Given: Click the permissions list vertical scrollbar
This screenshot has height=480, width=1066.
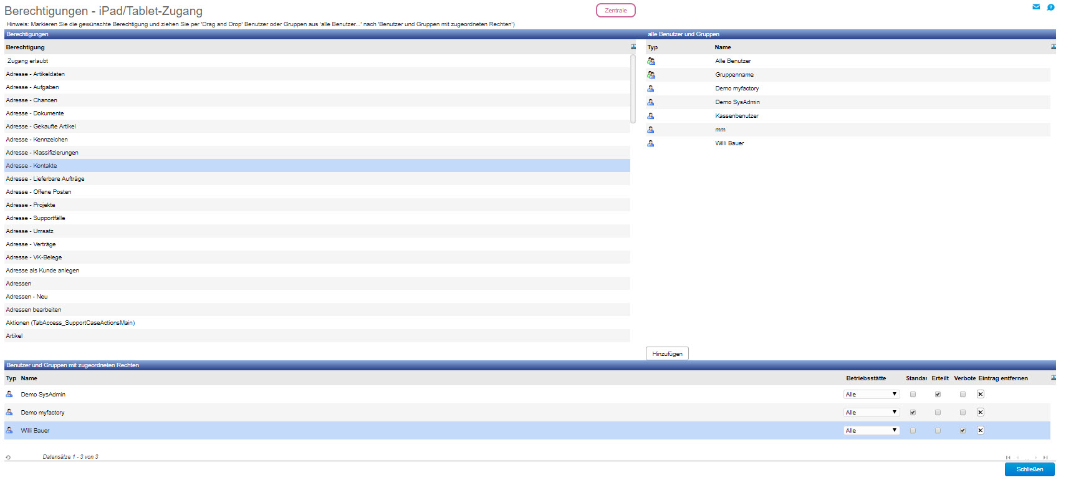Looking at the screenshot, I should 633,89.
